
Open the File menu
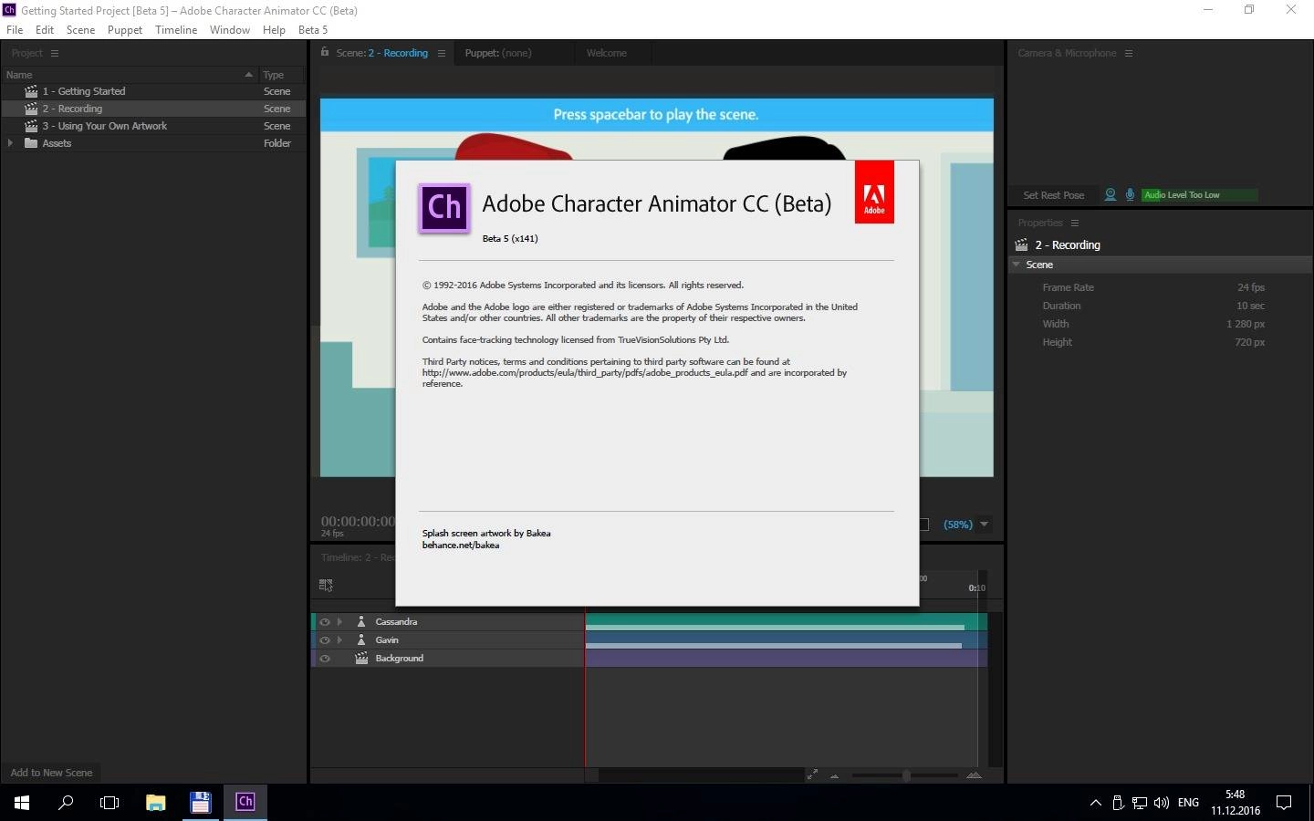(x=15, y=30)
